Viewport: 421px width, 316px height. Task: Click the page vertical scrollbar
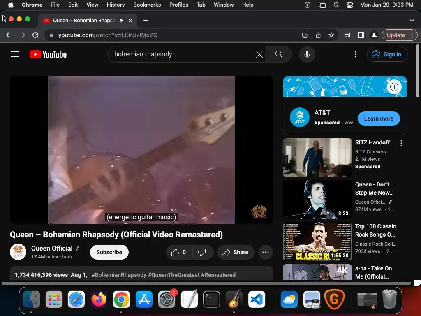coord(418,71)
